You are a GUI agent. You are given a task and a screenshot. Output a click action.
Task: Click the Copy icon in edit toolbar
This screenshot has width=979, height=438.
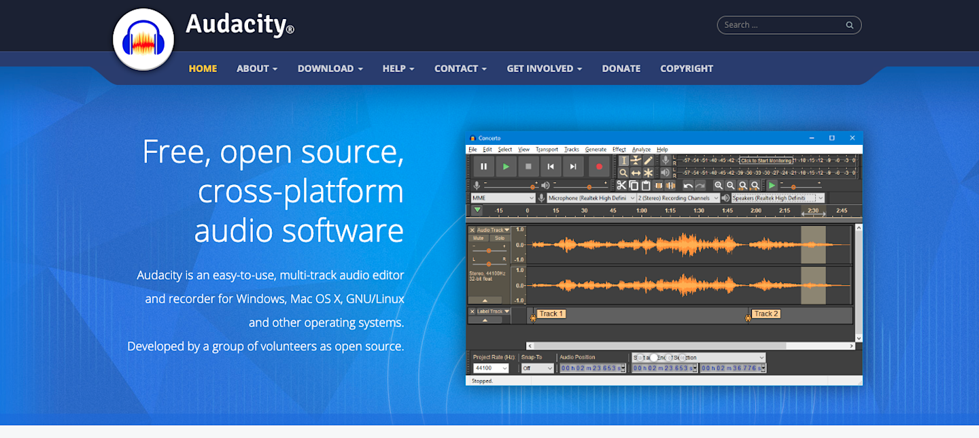coord(634,186)
